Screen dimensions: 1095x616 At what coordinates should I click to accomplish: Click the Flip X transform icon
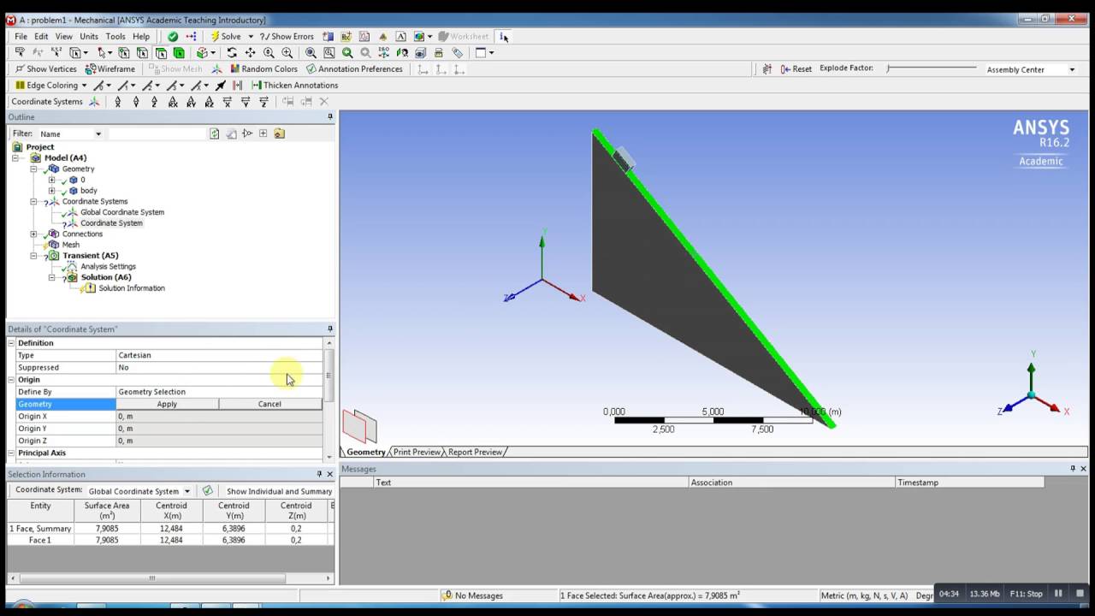[227, 102]
